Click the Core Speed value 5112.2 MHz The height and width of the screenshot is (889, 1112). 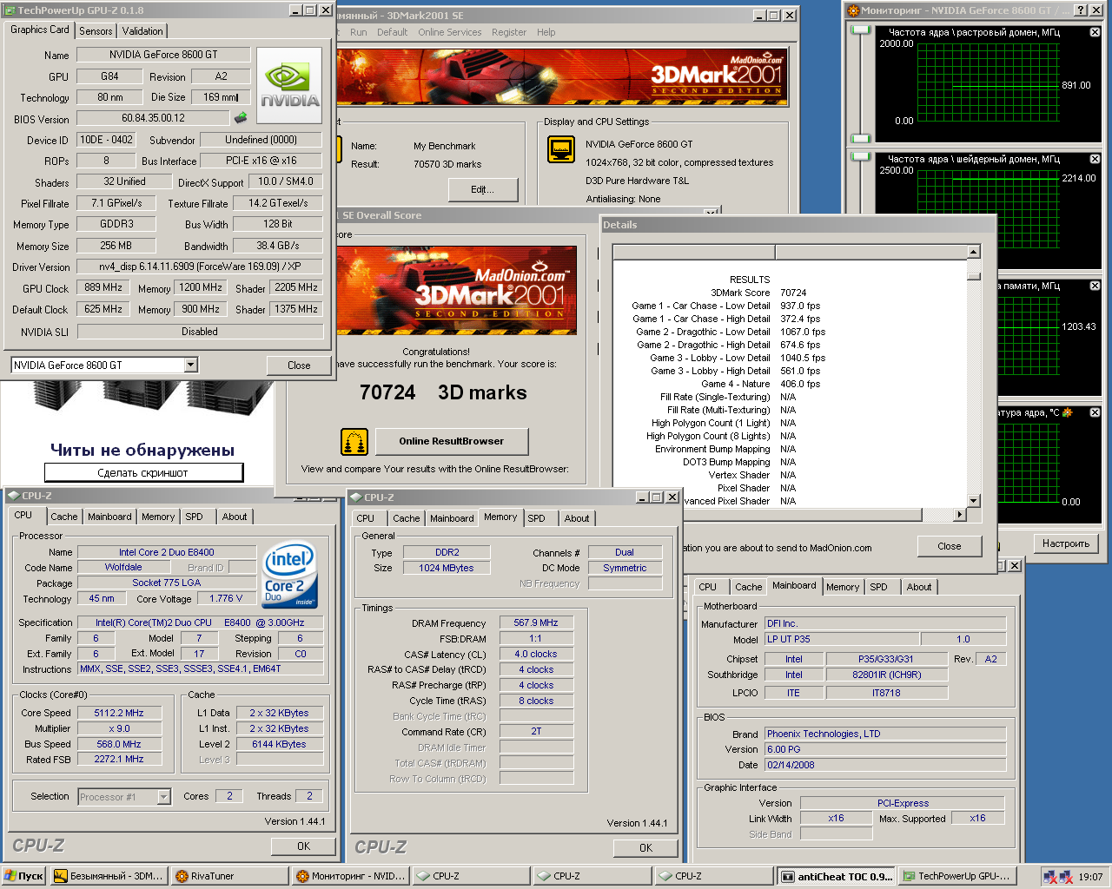119,714
